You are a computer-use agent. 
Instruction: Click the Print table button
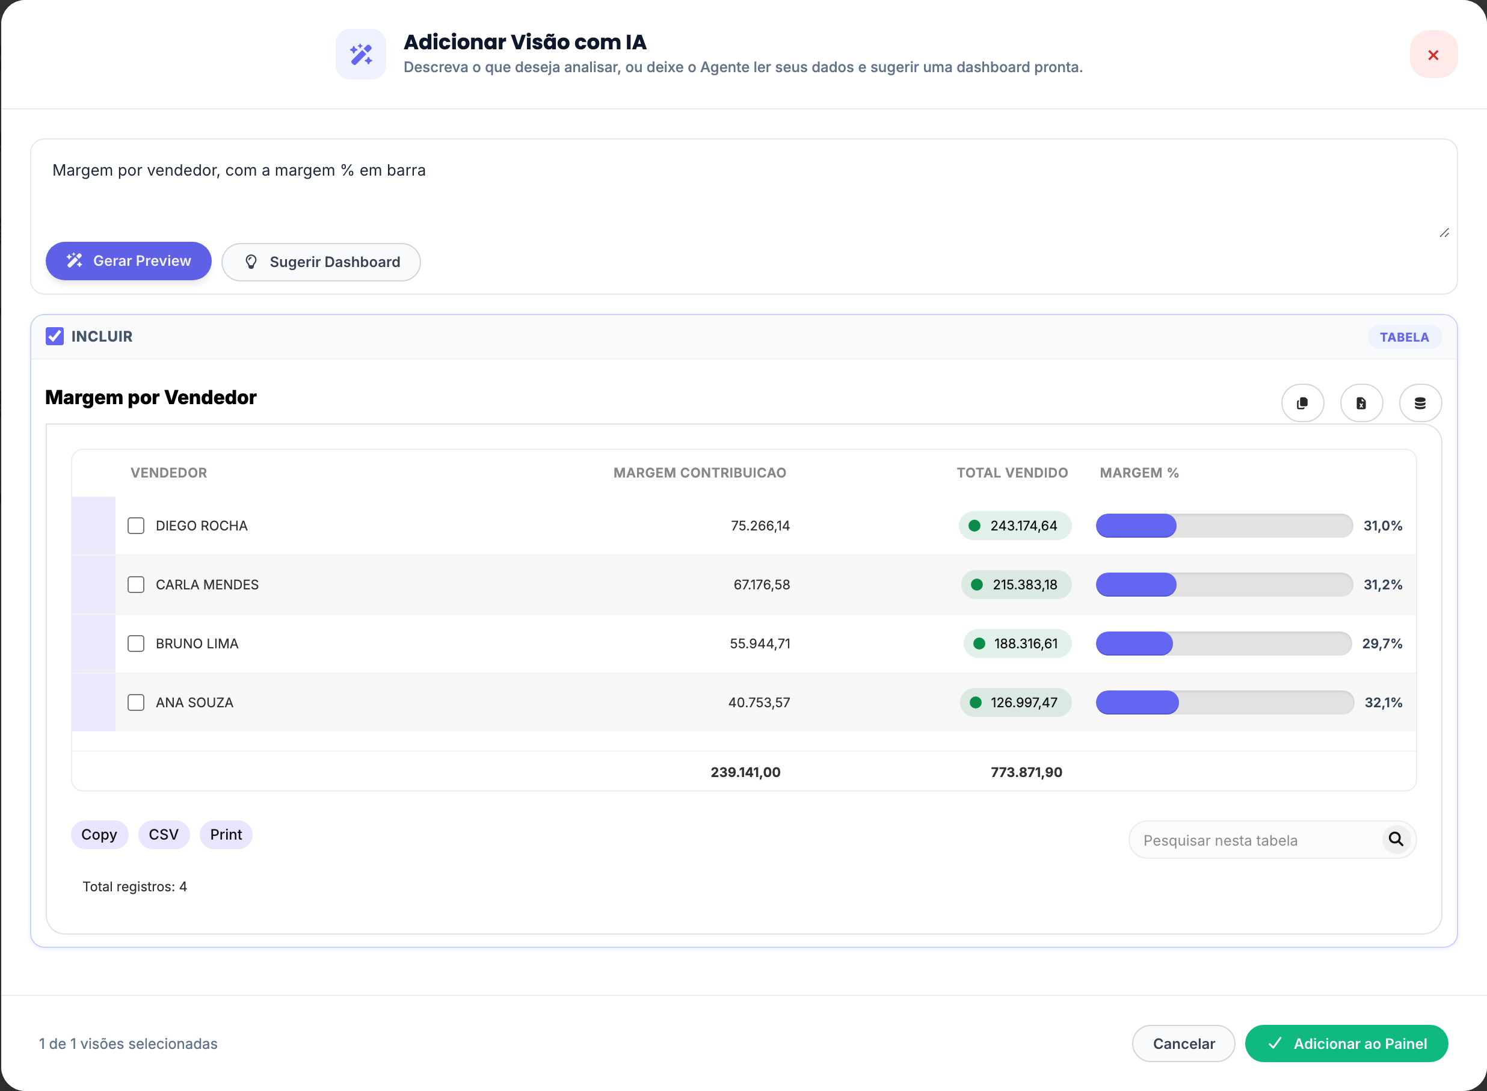[226, 835]
